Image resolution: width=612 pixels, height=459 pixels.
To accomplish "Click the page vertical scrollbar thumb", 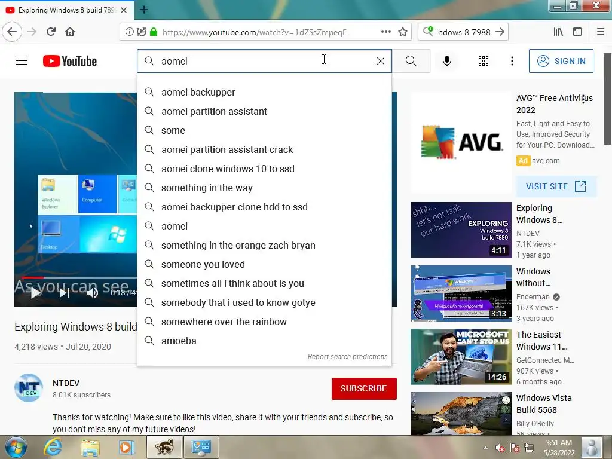I will coord(607,99).
